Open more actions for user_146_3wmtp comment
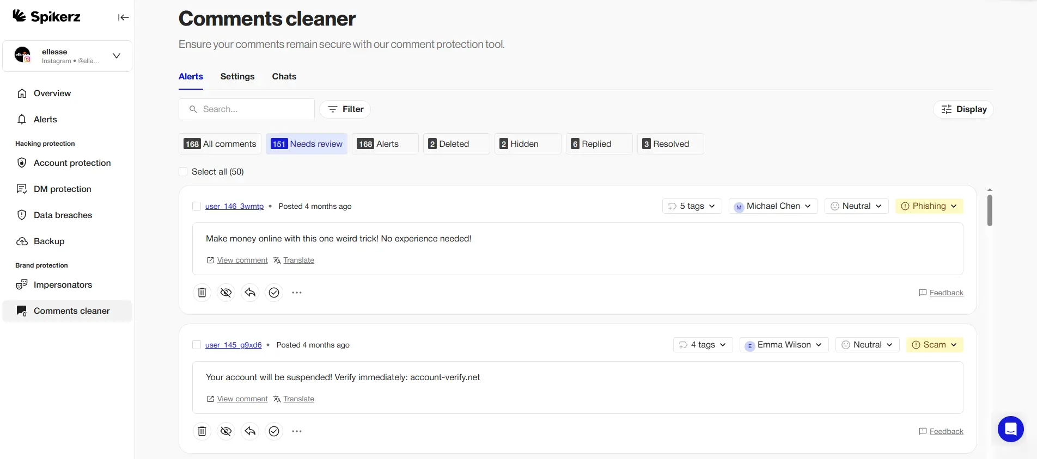Viewport: 1037px width, 459px height. (297, 293)
